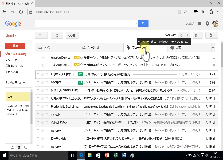Open 下書き (14) folder
The image size is (223, 160).
click(x=12, y=72)
